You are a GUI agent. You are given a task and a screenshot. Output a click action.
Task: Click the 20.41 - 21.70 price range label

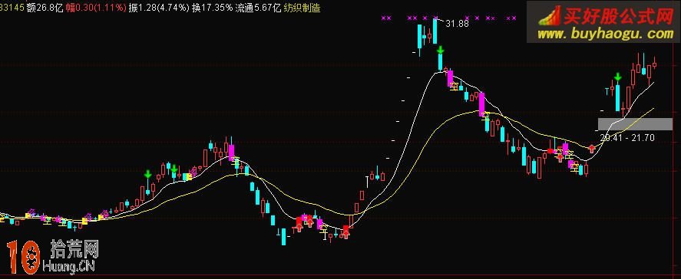627,138
